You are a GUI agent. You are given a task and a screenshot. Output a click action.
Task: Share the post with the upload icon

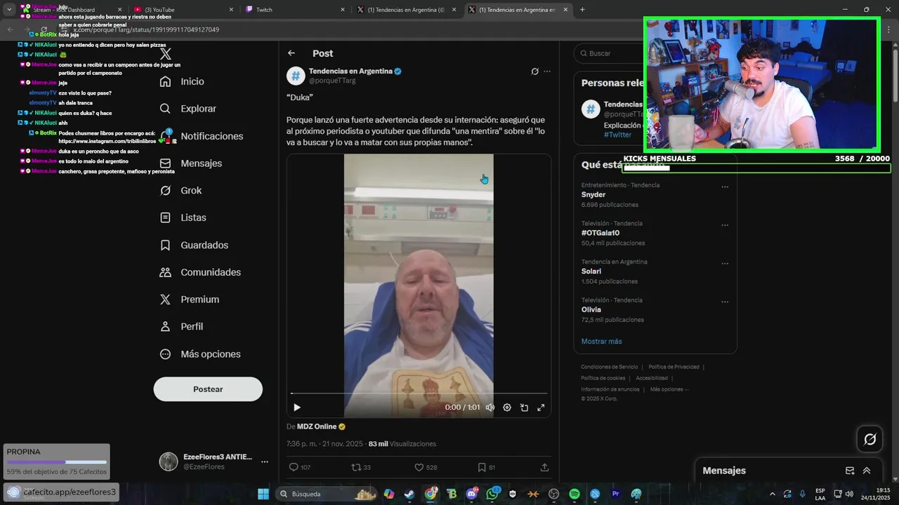544,467
